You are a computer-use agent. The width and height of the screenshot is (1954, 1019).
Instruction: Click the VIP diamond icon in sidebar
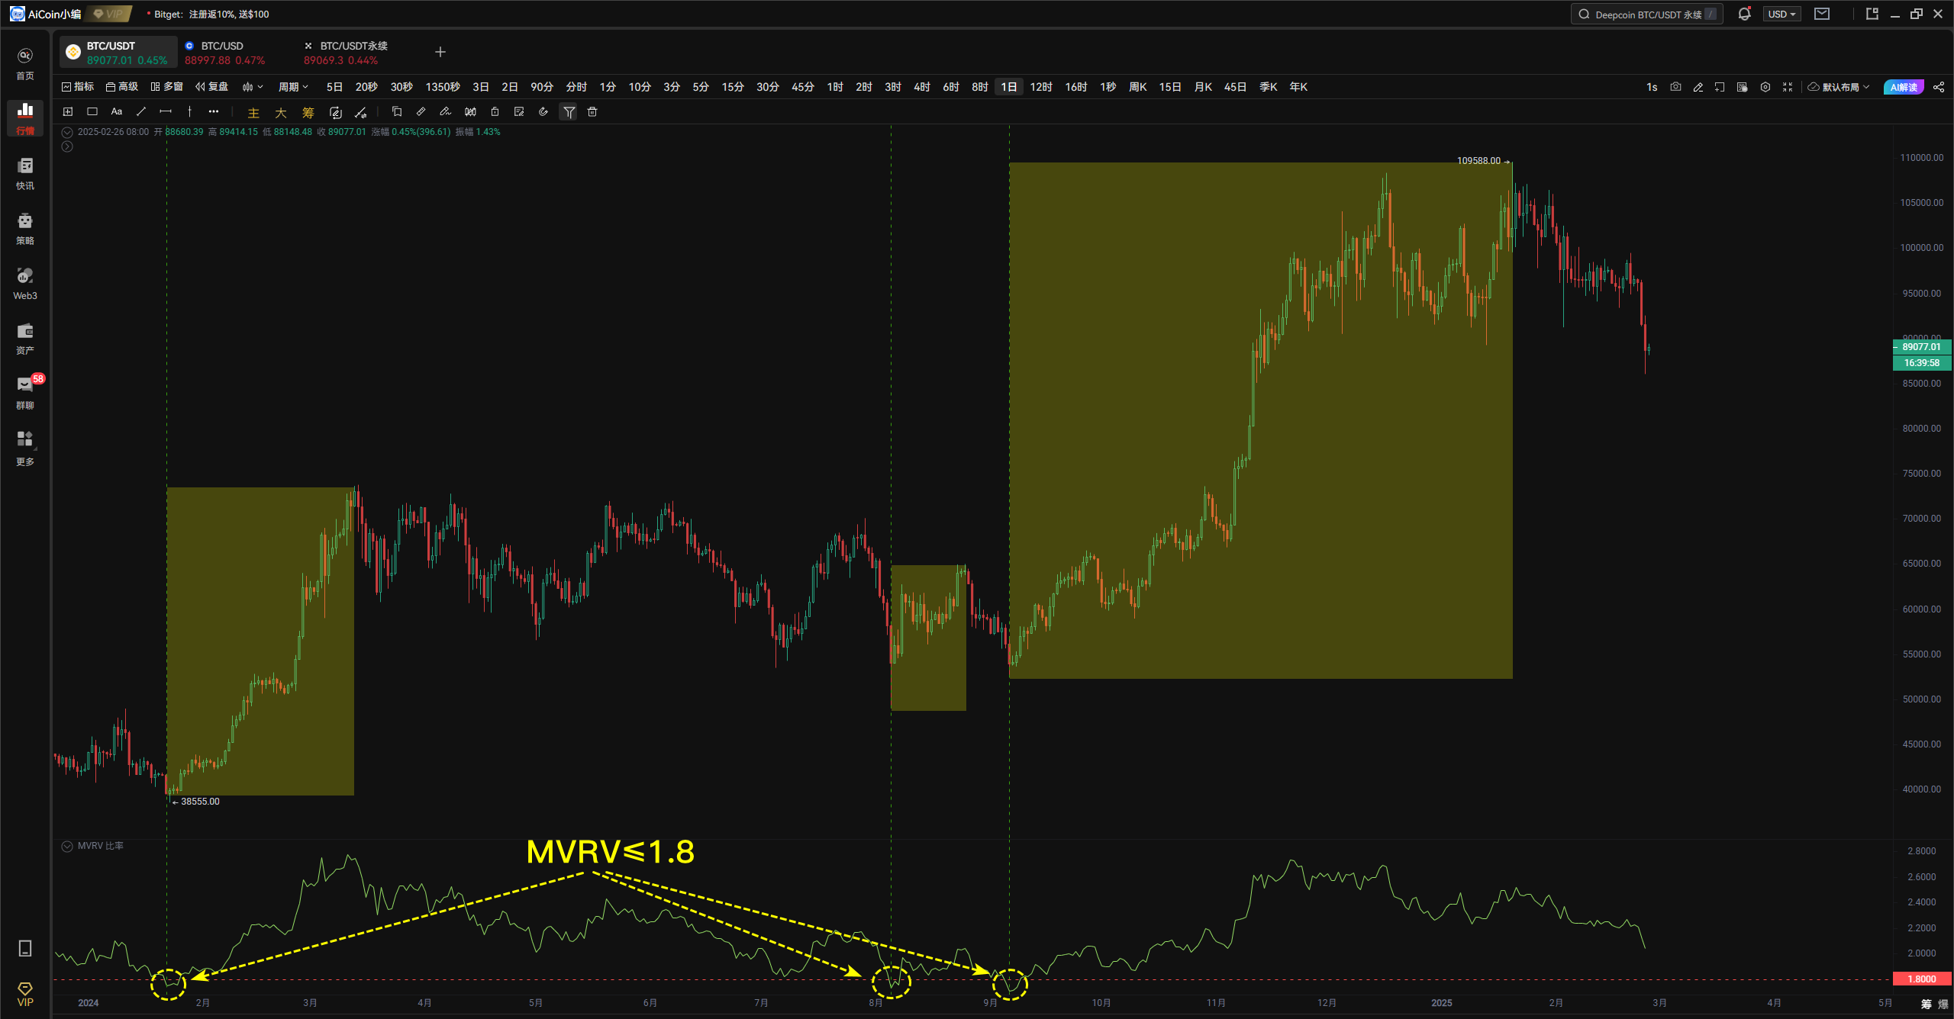click(25, 994)
